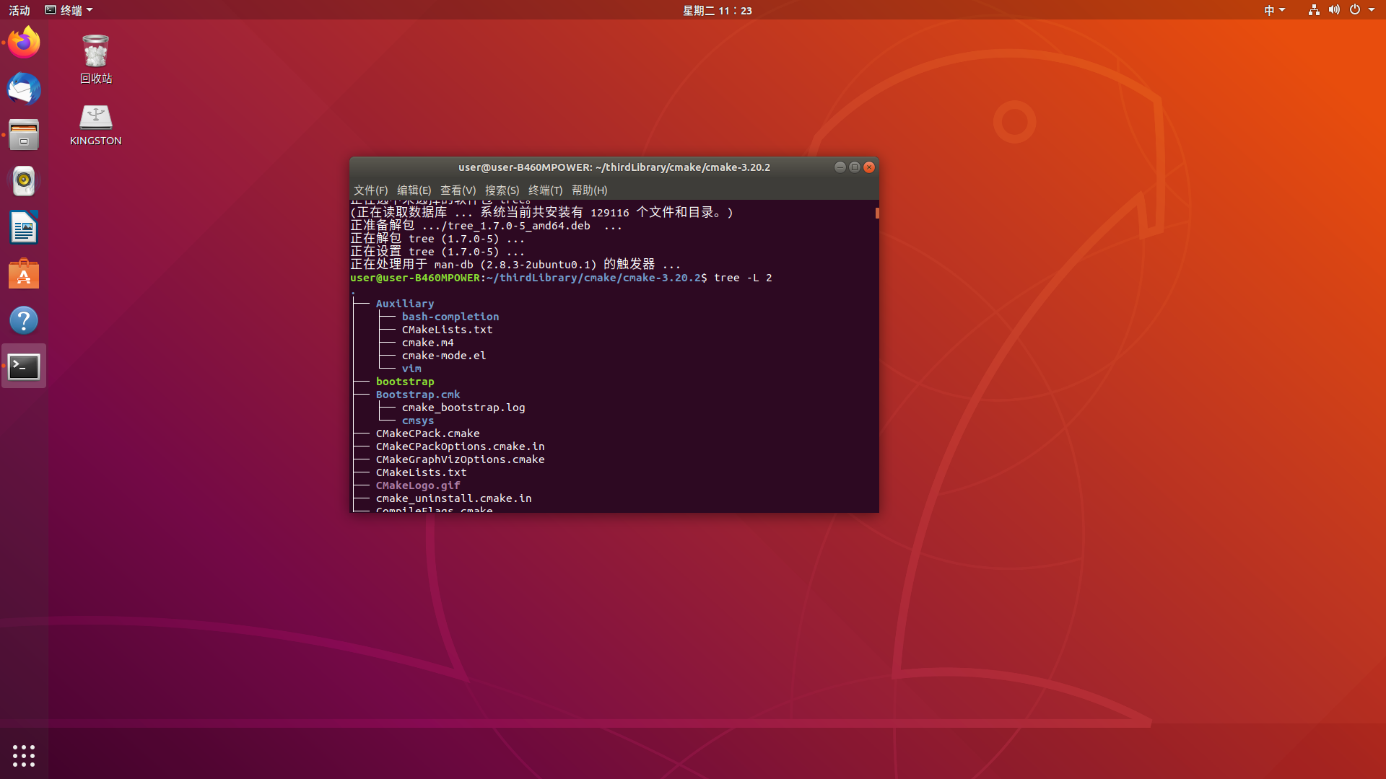The width and height of the screenshot is (1386, 779).
Task: Open the Trash desktop icon
Action: tap(95, 52)
